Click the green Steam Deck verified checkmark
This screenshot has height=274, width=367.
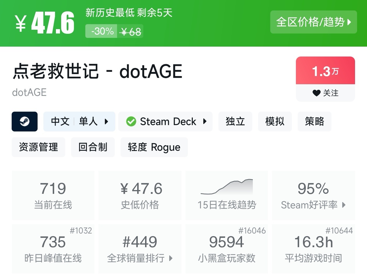click(x=131, y=122)
